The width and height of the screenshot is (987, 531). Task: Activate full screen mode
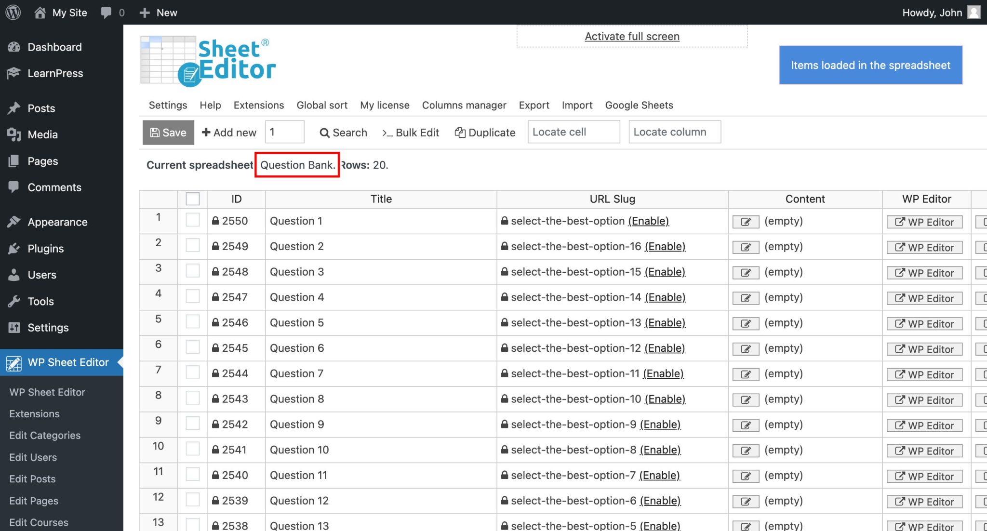[x=632, y=36]
